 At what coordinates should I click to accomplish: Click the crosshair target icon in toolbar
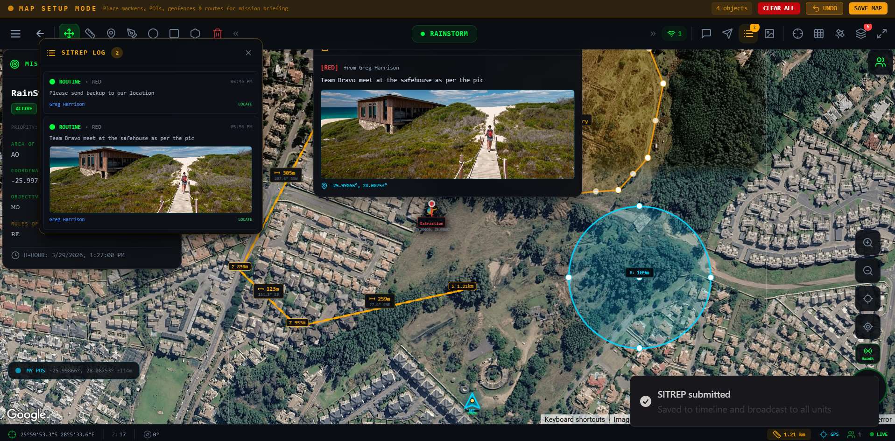[798, 34]
